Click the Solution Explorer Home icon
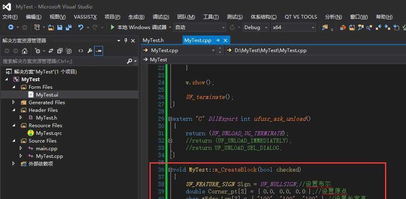 coord(24,51)
